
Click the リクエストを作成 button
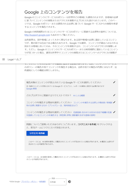37,133
